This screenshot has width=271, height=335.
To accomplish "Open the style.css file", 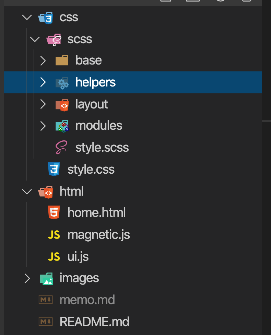I will [x=91, y=170].
